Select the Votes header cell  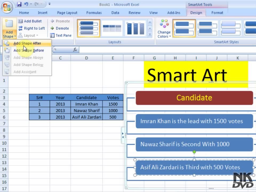point(113,98)
